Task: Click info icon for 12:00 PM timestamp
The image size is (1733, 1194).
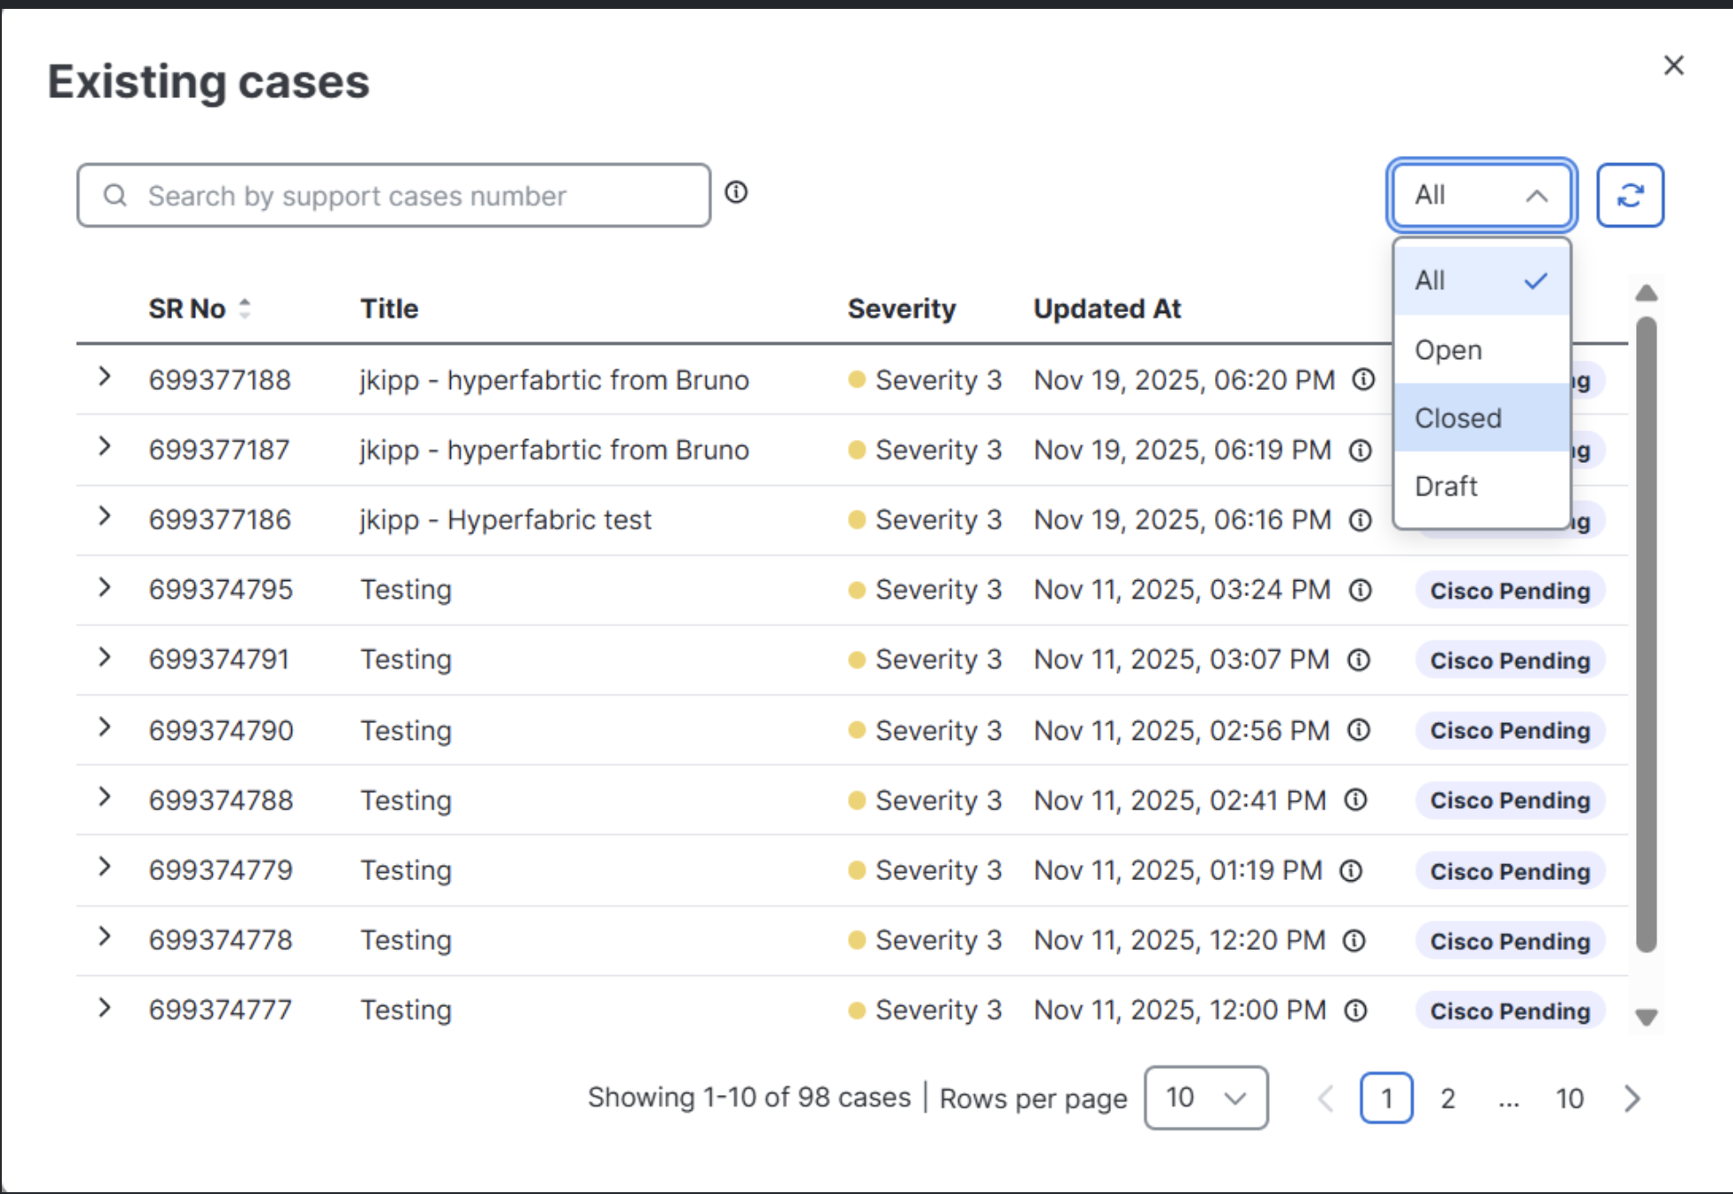Action: pos(1355,1010)
